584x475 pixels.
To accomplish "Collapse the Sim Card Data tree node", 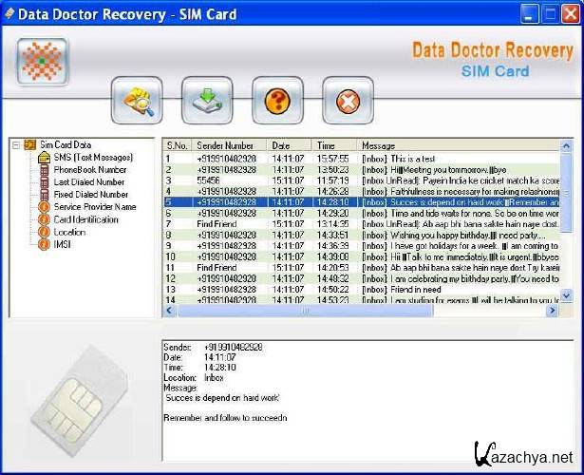I will (16, 144).
